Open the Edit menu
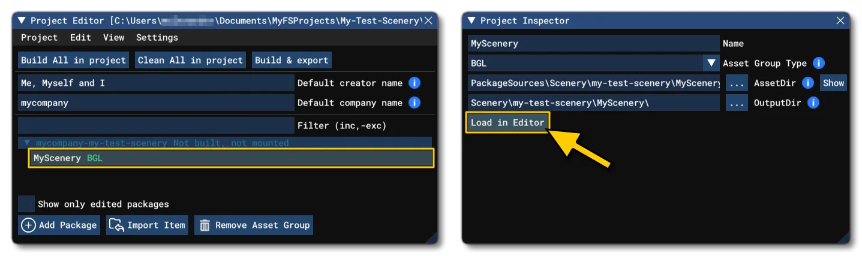Viewport: 862px width, 256px height. [80, 37]
